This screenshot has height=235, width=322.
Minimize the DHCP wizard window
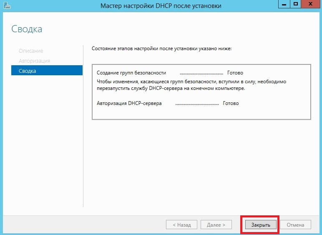[284, 4]
